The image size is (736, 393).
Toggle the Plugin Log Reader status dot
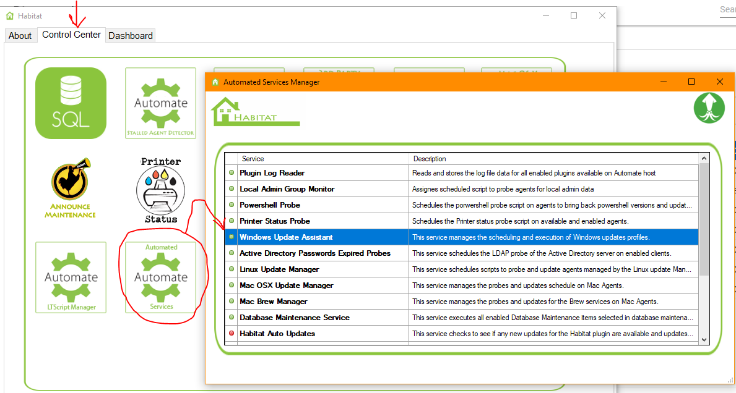point(232,173)
